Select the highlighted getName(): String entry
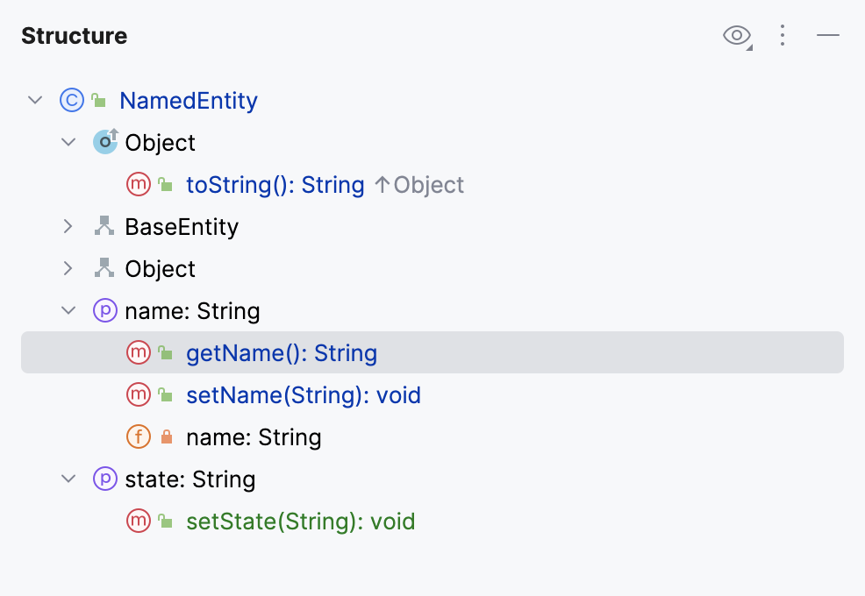865x596 pixels. click(281, 352)
